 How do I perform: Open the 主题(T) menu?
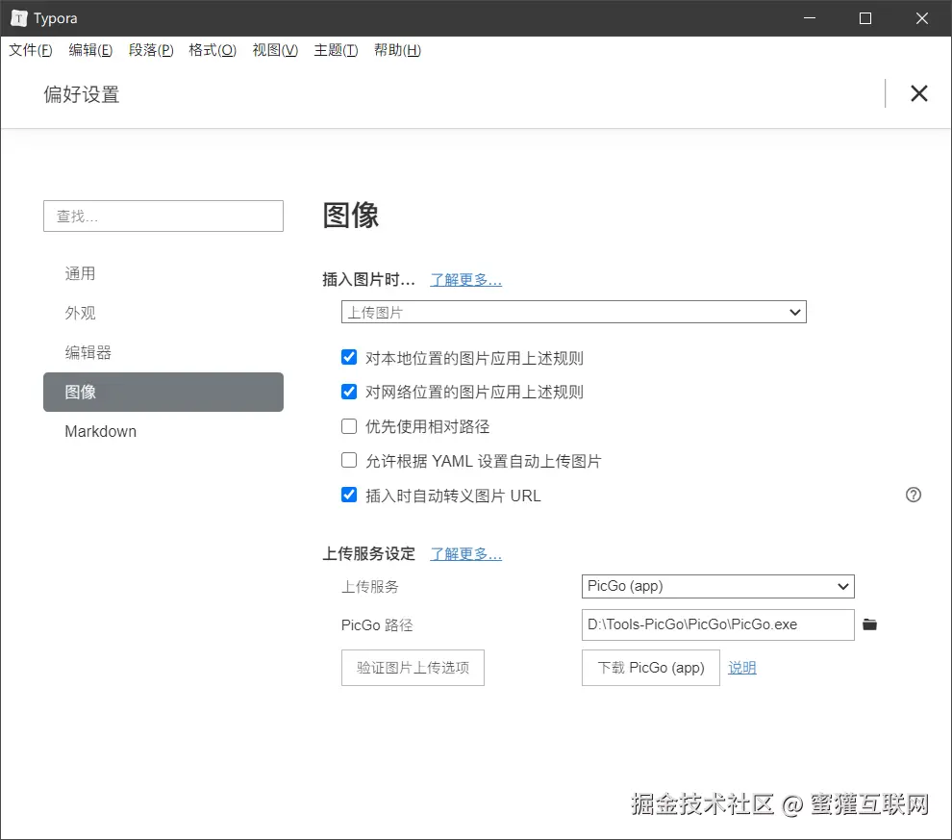(336, 50)
